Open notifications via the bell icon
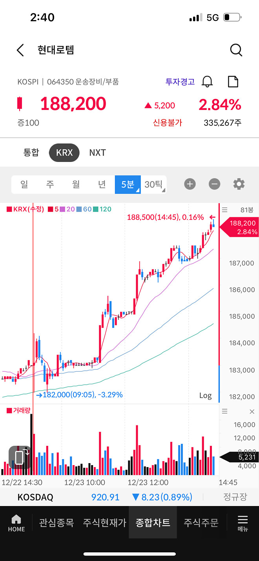Viewport: 259px width, 561px height. coord(207,81)
